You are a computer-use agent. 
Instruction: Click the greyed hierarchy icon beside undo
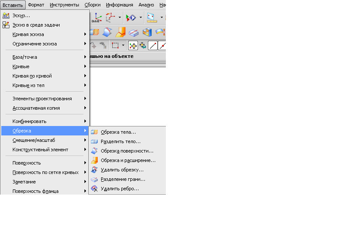(103, 45)
